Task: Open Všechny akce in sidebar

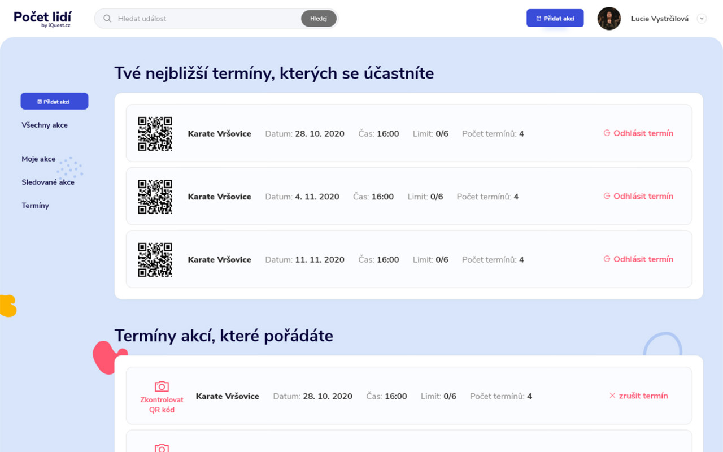Action: (x=45, y=125)
